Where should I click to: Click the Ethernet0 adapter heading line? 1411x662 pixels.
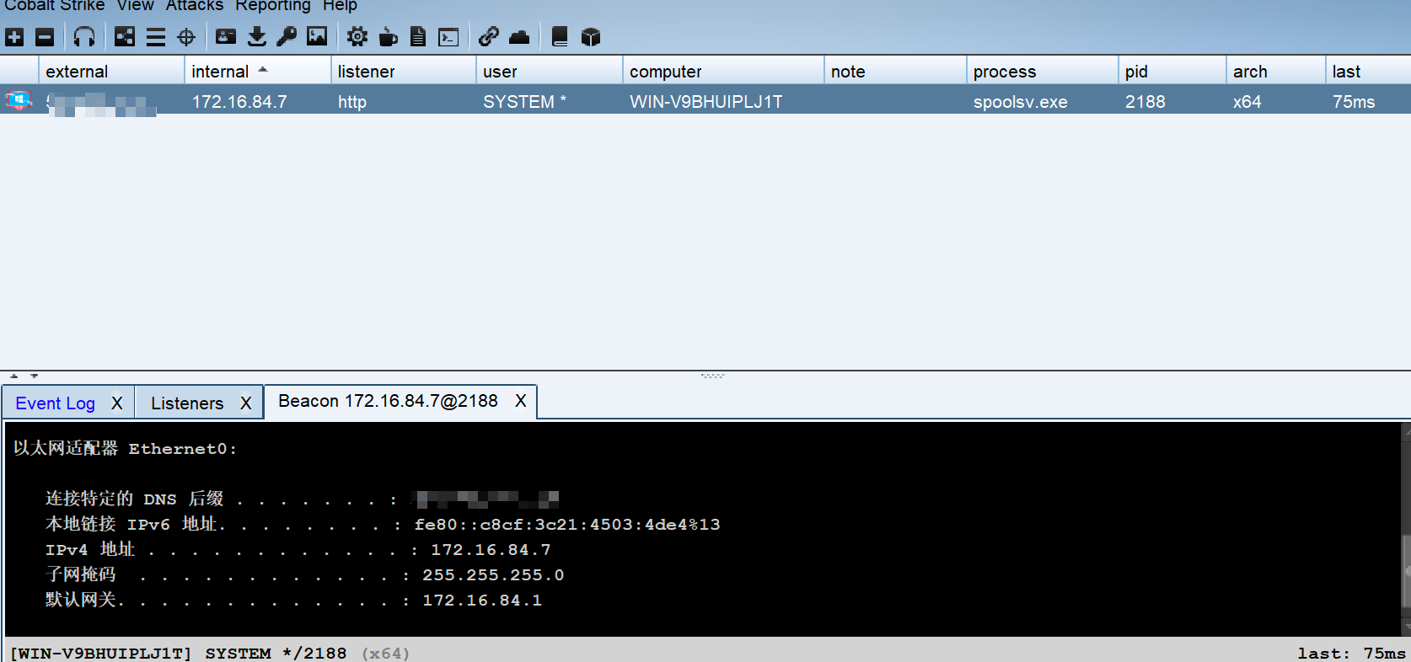click(125, 448)
